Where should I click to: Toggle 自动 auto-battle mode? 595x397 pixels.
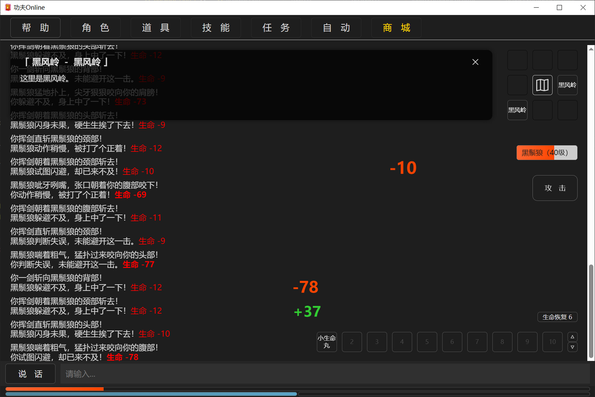pos(336,28)
